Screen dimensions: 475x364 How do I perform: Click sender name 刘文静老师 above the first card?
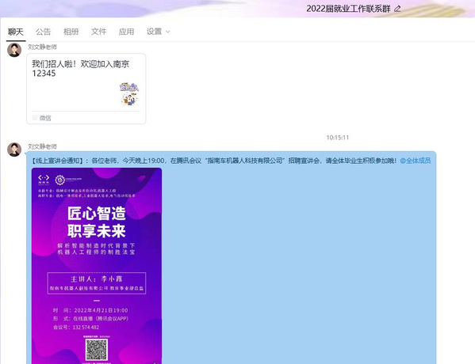[x=42, y=47]
